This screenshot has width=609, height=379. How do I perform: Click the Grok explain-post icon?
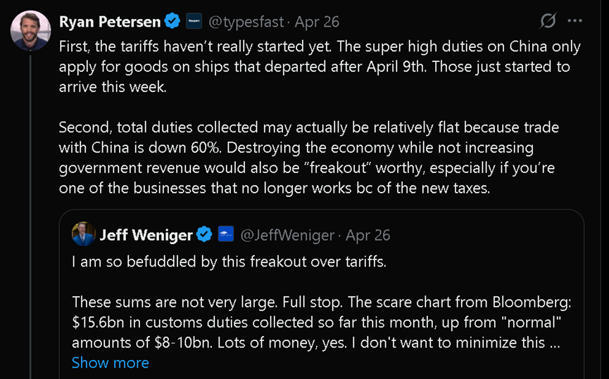pyautogui.click(x=548, y=20)
